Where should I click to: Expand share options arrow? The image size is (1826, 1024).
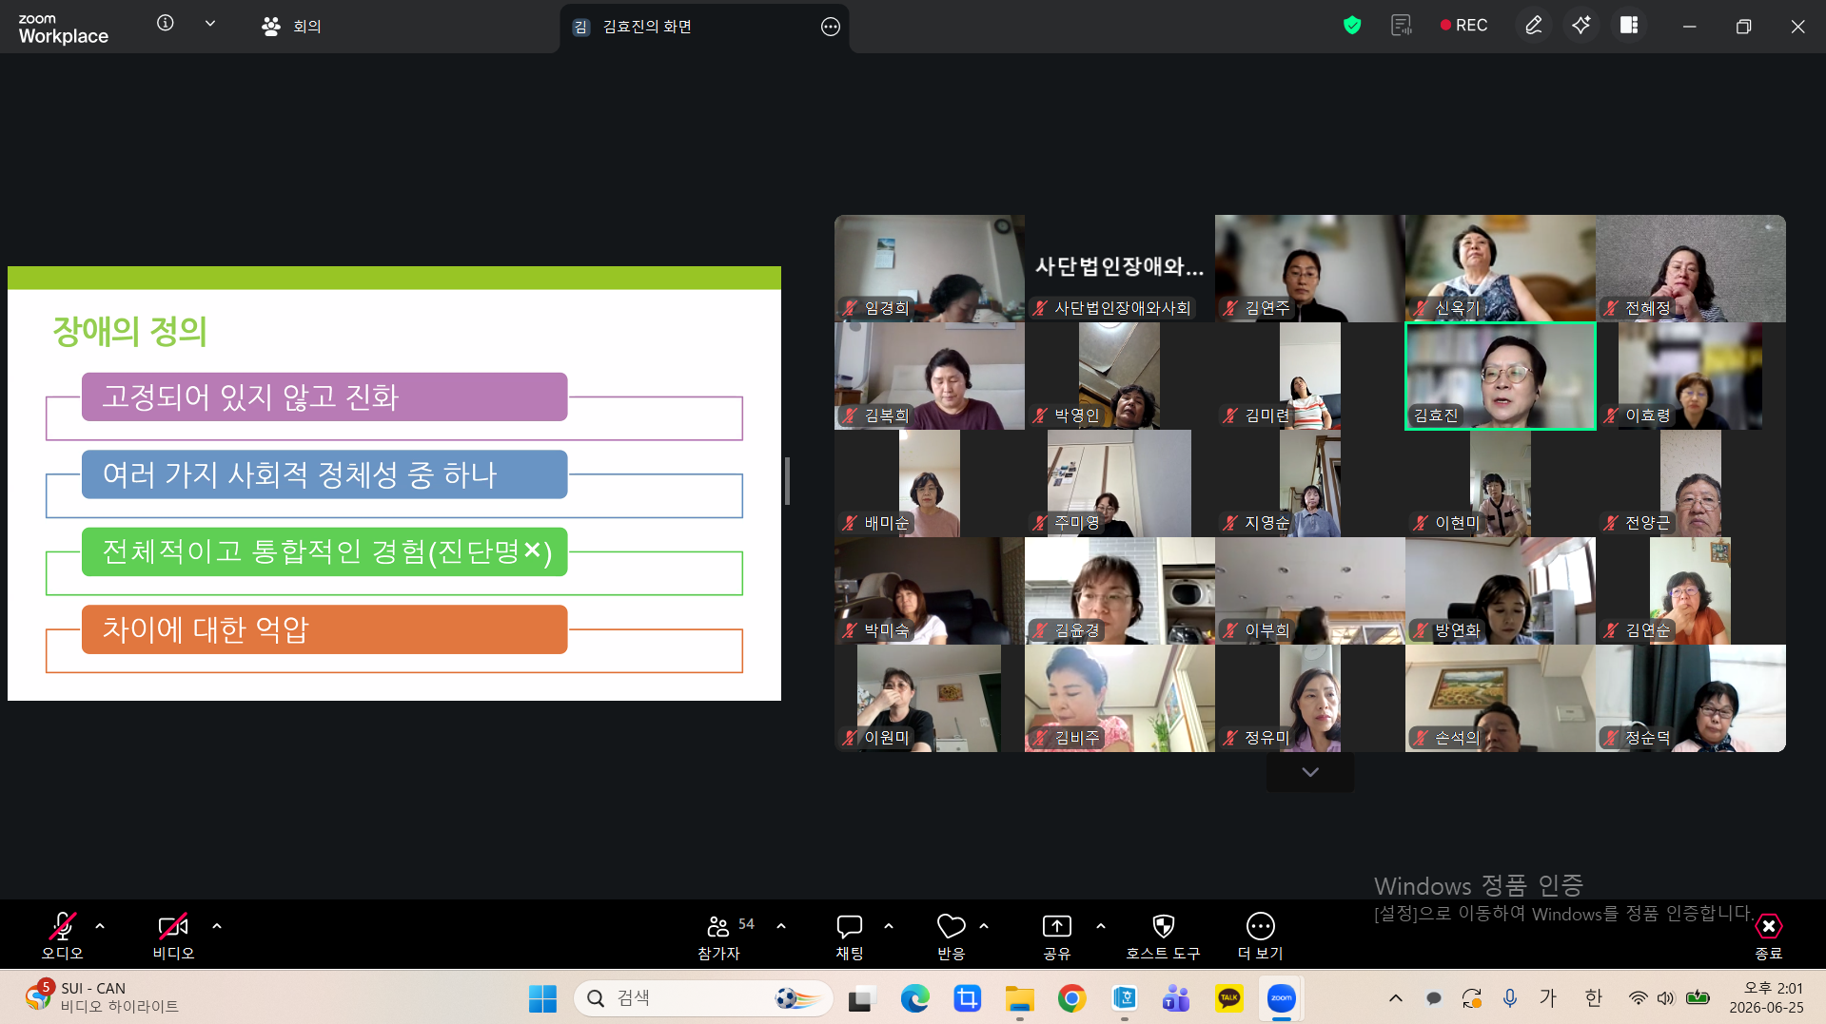click(1101, 926)
